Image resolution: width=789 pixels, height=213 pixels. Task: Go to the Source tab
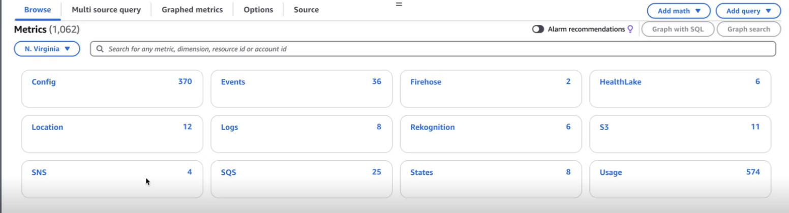click(x=306, y=10)
